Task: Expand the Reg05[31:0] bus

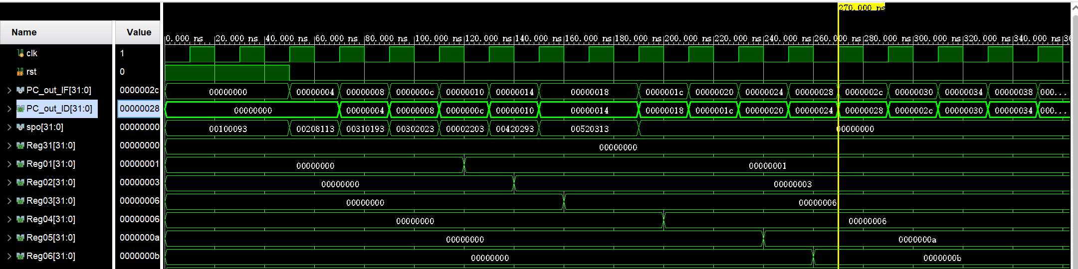Action: click(x=9, y=238)
